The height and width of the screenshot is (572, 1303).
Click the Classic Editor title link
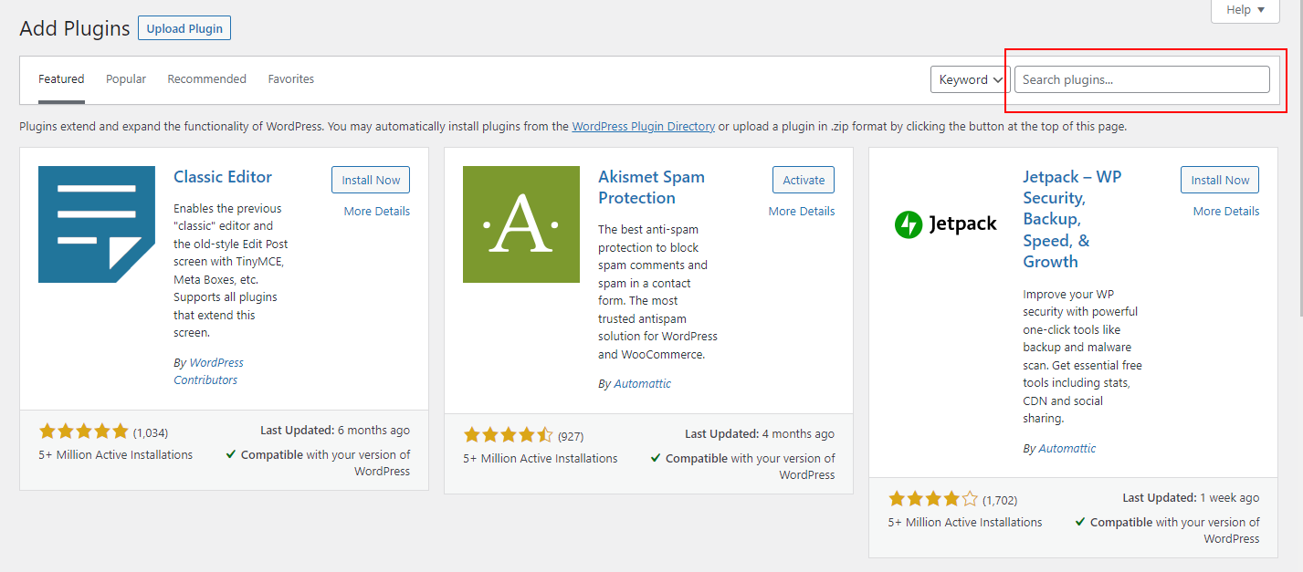click(x=223, y=177)
